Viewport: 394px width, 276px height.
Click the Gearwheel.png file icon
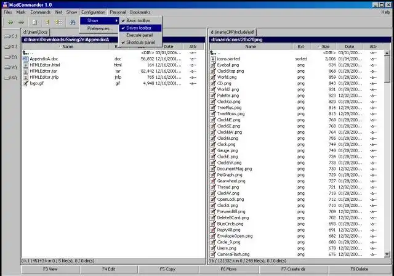[213, 181]
